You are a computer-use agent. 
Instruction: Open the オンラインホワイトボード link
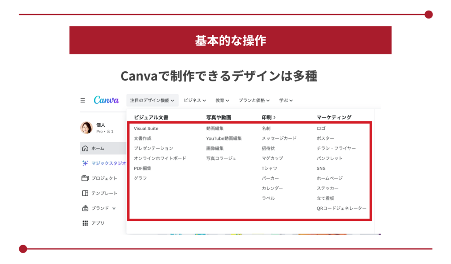(x=160, y=158)
